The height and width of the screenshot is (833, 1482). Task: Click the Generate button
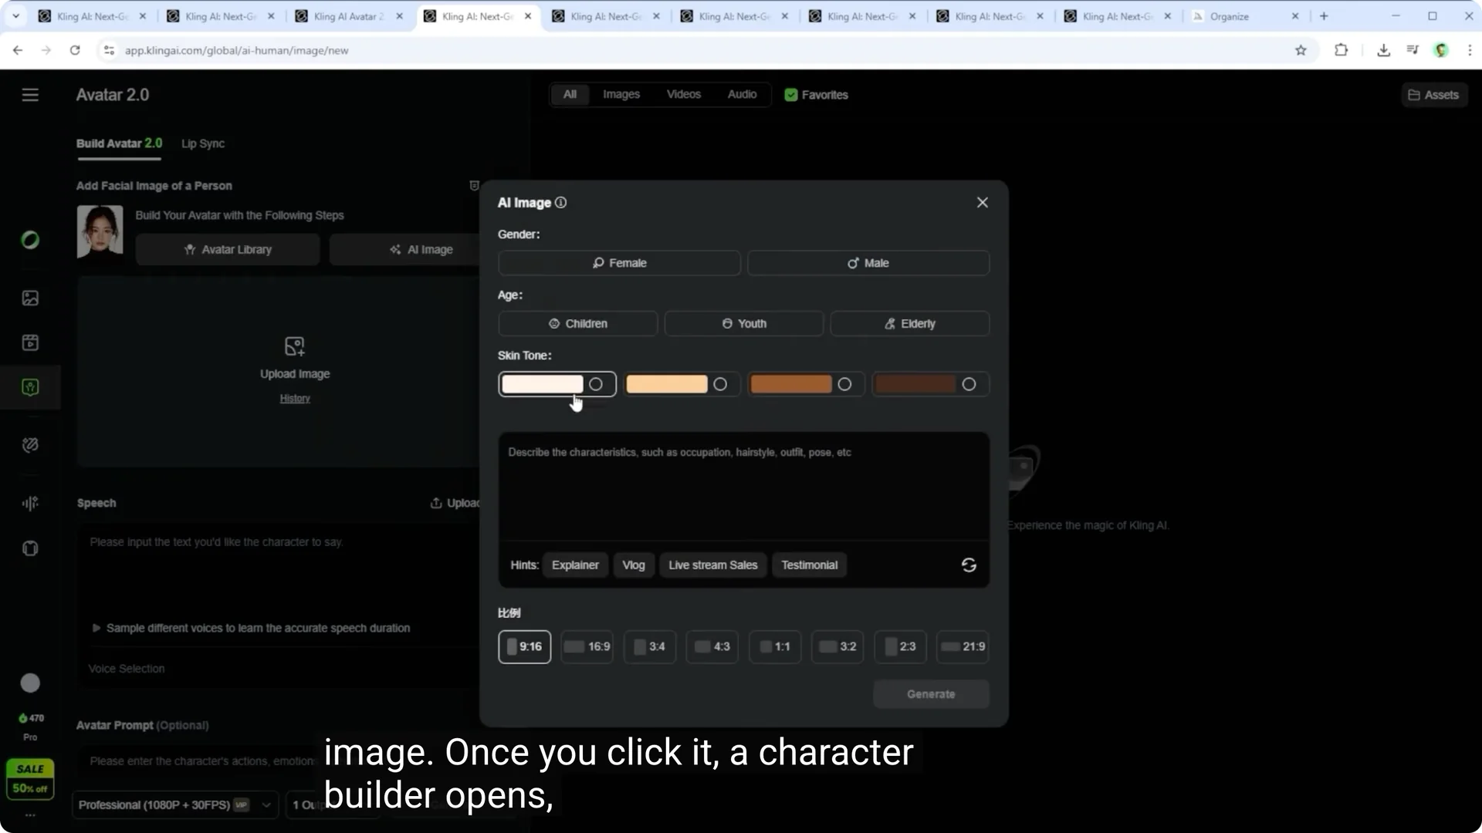click(x=931, y=694)
